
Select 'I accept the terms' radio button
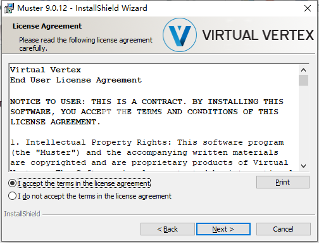click(12, 183)
